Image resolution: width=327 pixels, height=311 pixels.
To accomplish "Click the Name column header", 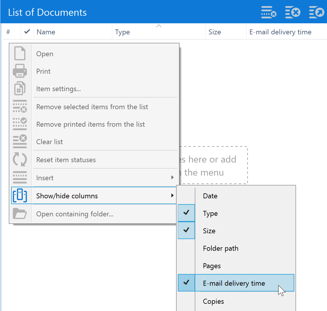I will (46, 32).
